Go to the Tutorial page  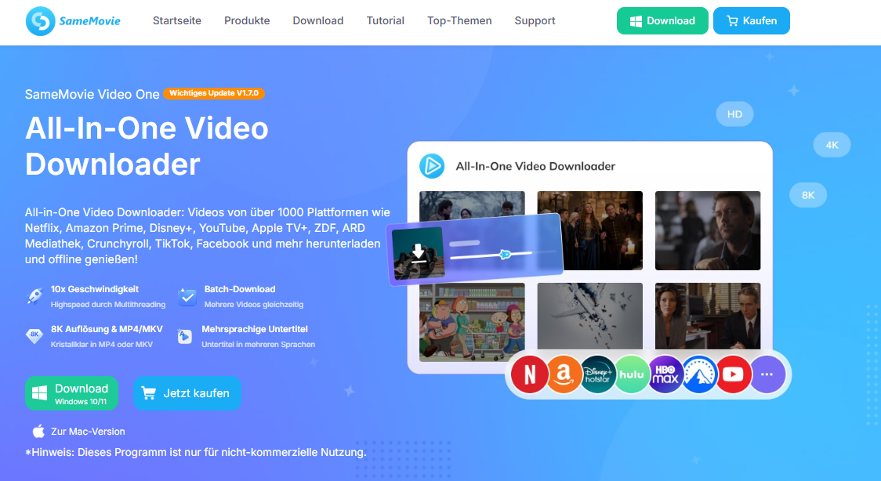(x=386, y=21)
